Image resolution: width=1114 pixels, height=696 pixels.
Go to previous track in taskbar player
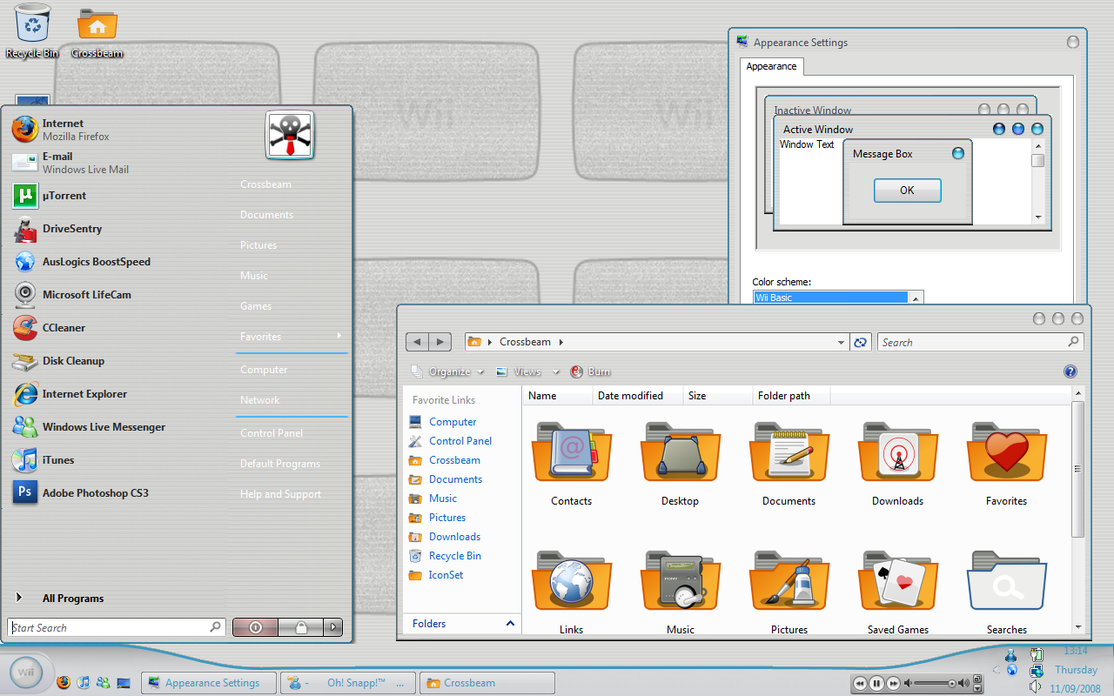coord(860,683)
